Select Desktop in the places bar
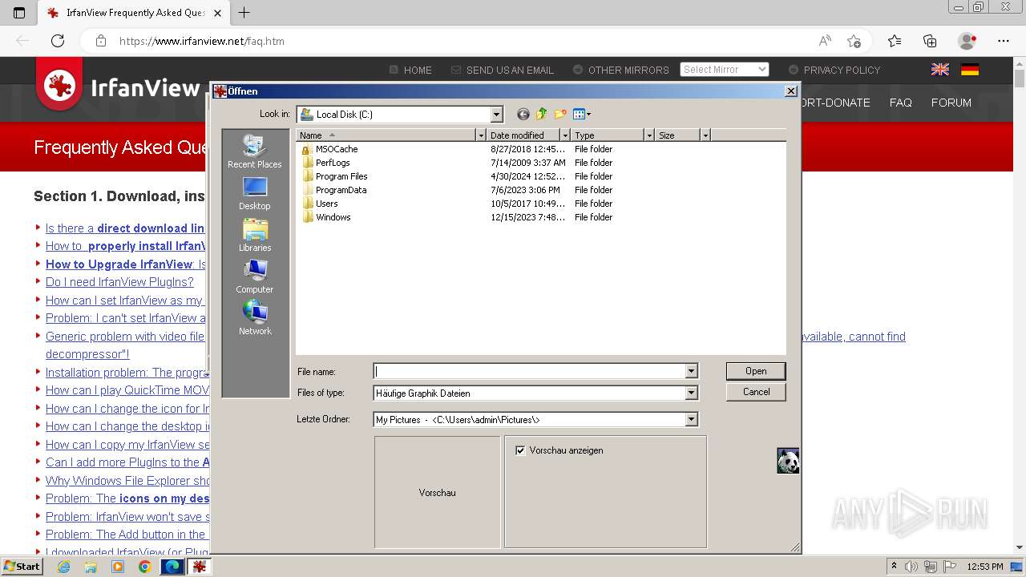This screenshot has width=1026, height=577. tap(255, 193)
